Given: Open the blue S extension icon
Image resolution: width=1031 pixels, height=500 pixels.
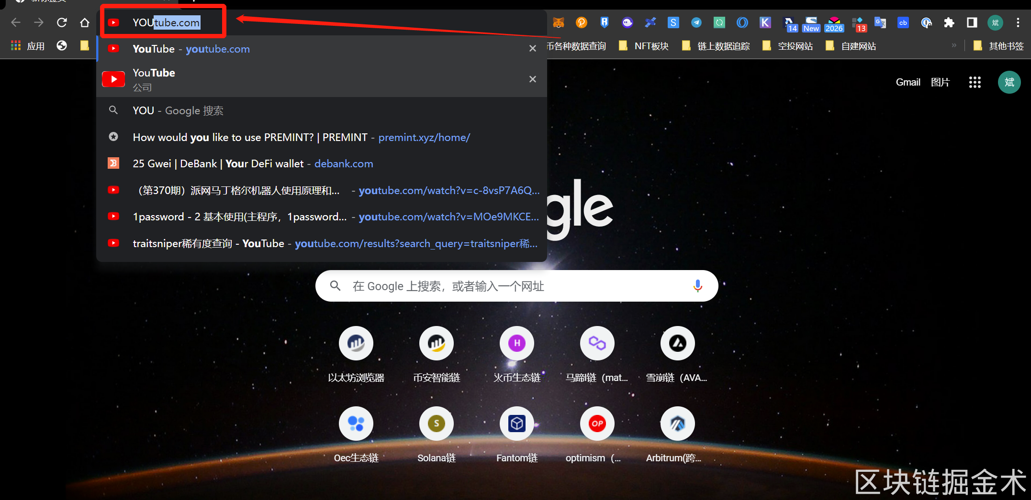Looking at the screenshot, I should [673, 22].
